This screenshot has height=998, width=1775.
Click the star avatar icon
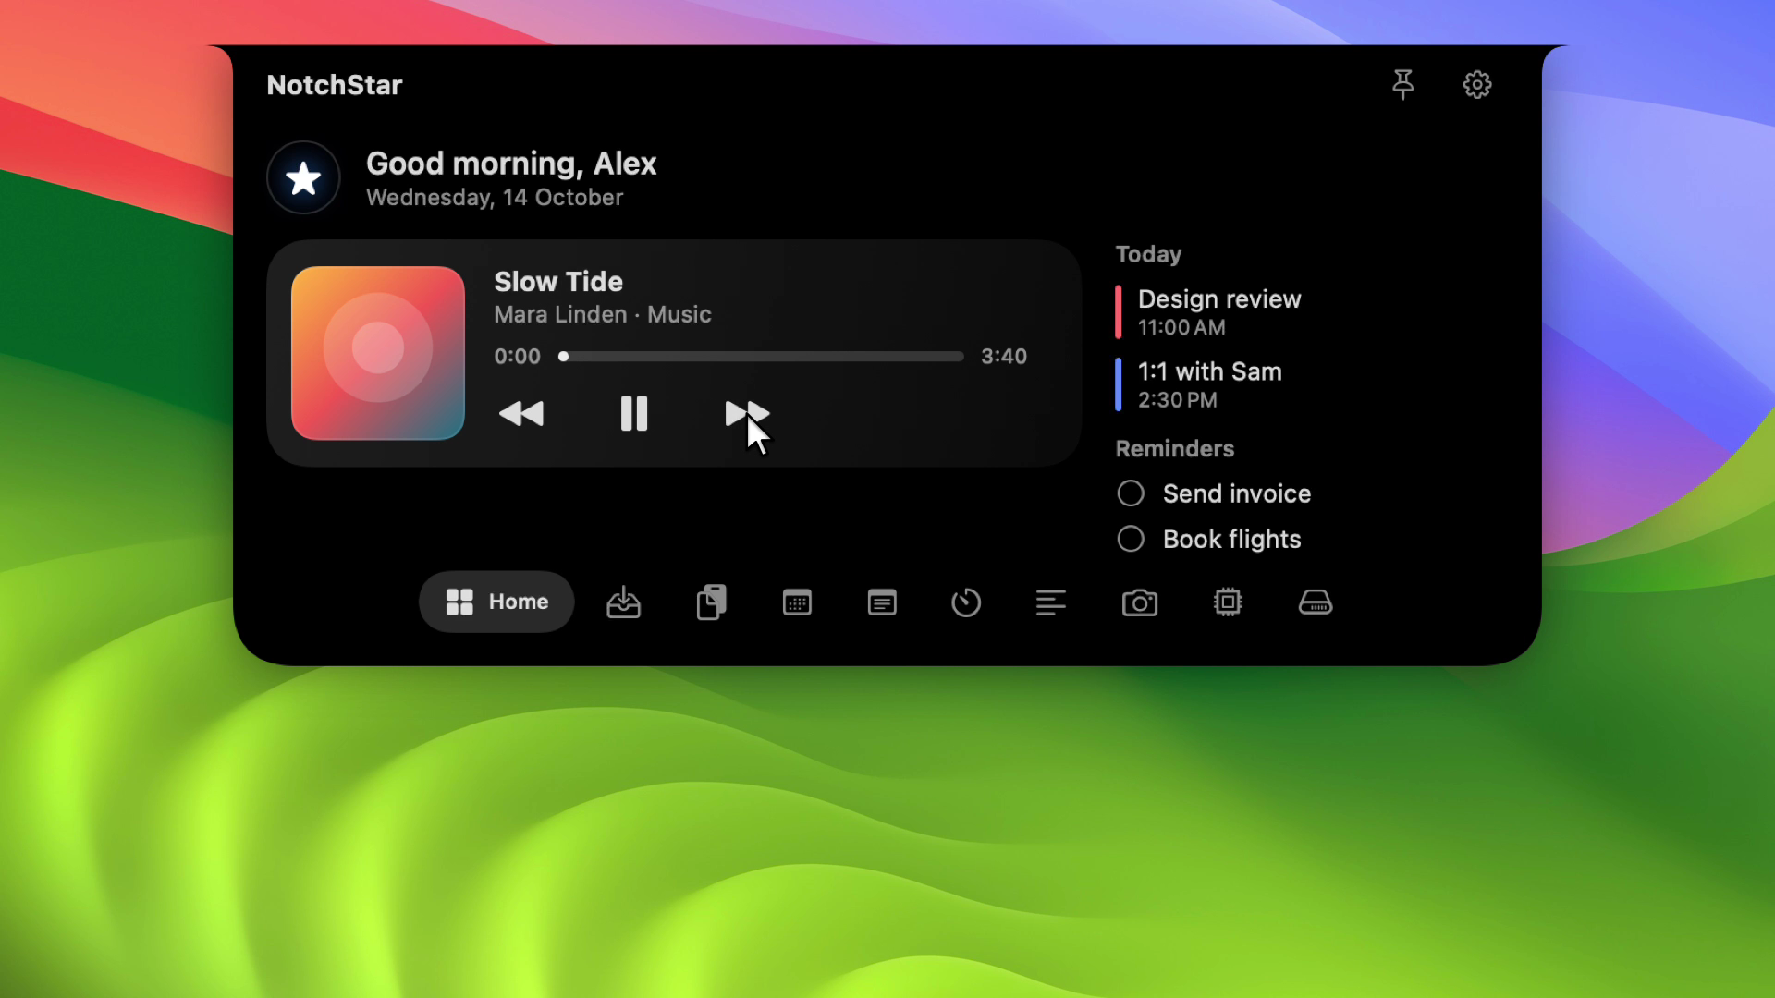tap(303, 177)
